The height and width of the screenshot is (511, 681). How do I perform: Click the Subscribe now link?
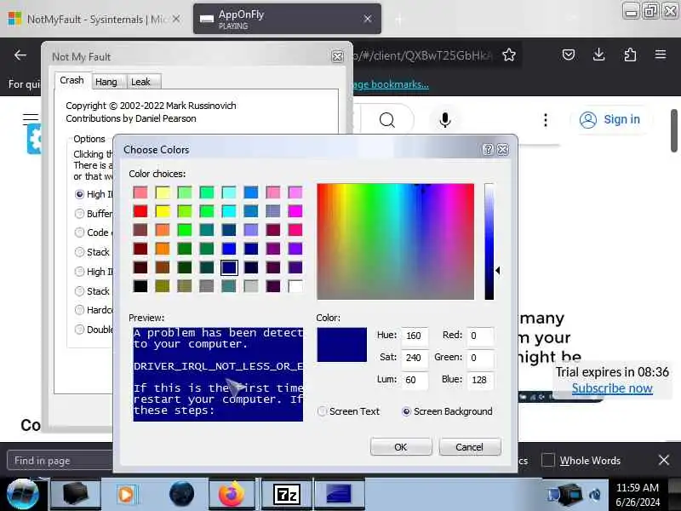(x=611, y=388)
